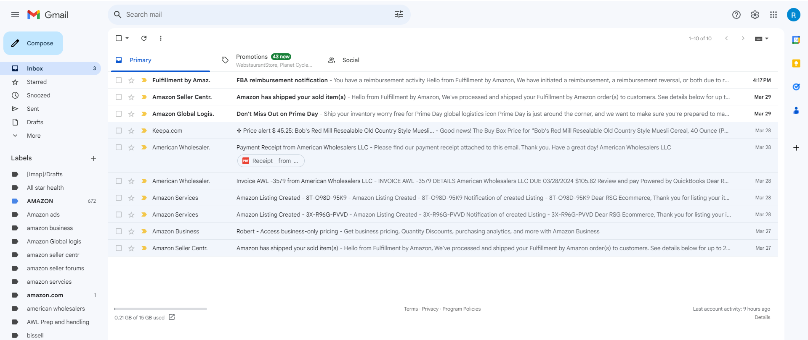Refresh the inbox
This screenshot has width=808, height=340.
click(144, 38)
